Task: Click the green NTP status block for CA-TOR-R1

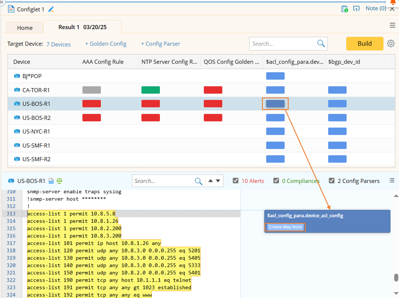Action: [150, 90]
